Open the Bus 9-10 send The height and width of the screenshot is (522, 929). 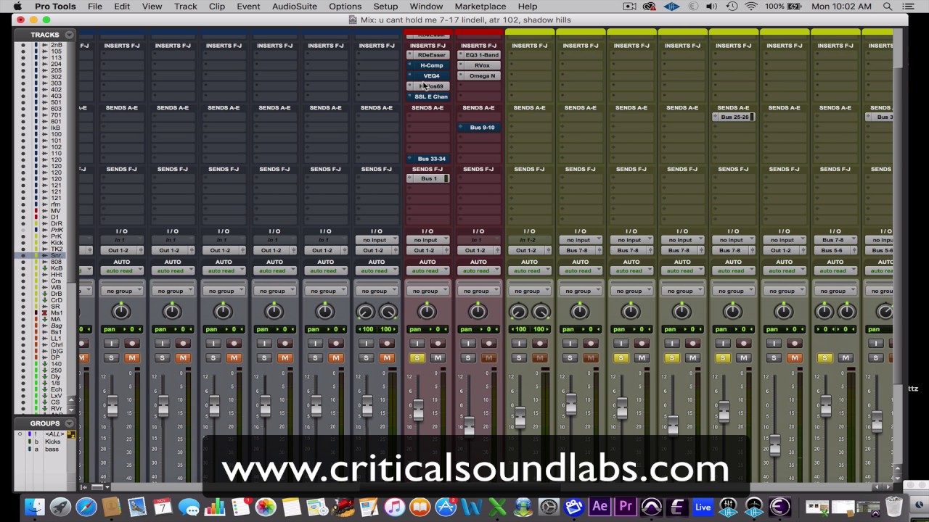[x=482, y=128]
